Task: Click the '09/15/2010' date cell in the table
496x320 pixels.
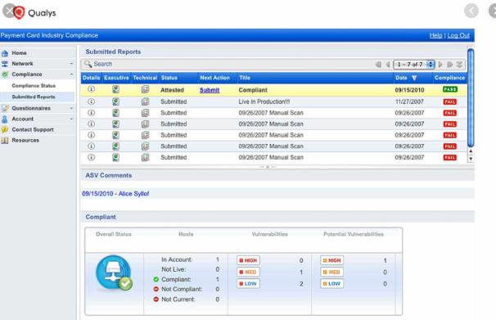Action: click(409, 90)
